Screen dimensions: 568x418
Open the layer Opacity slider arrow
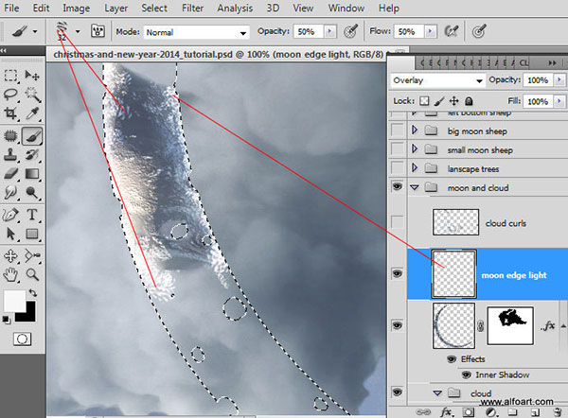tap(559, 80)
